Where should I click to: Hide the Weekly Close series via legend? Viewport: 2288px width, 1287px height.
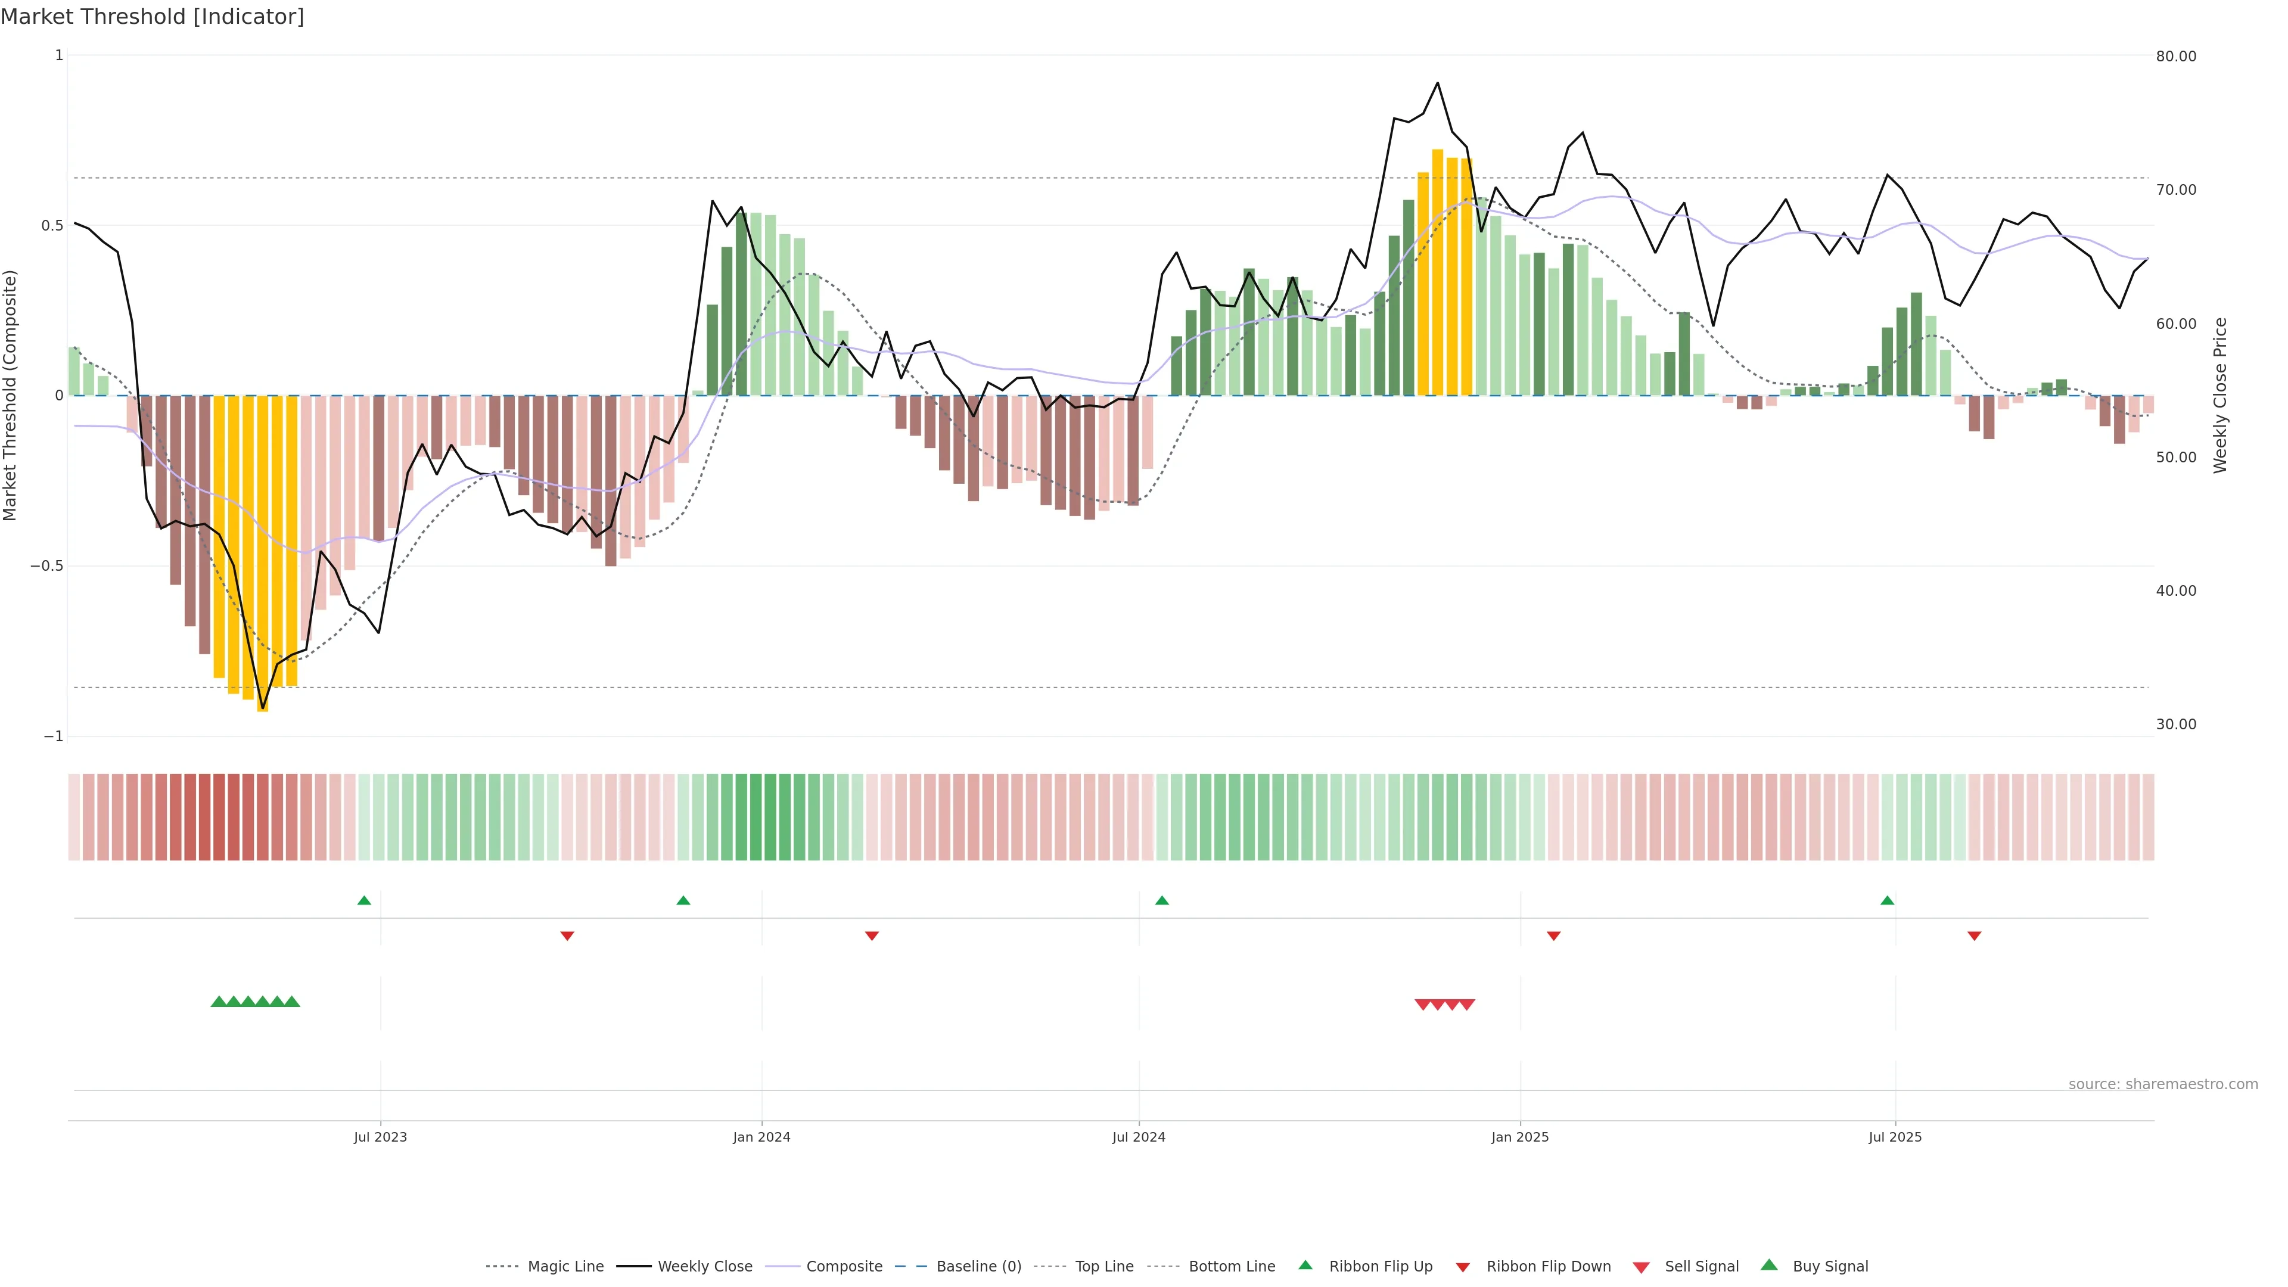pos(704,1267)
